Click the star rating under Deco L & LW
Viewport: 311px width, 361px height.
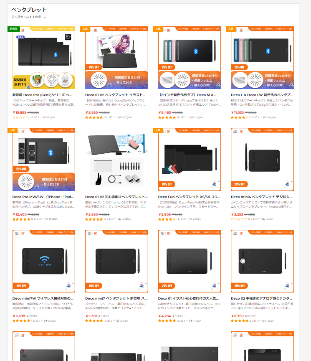pyautogui.click(x=240, y=117)
